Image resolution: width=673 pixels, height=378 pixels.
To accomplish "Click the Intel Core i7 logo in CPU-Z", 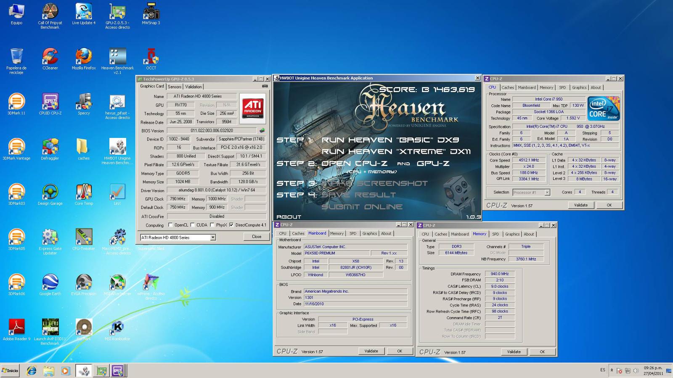I will [x=604, y=109].
